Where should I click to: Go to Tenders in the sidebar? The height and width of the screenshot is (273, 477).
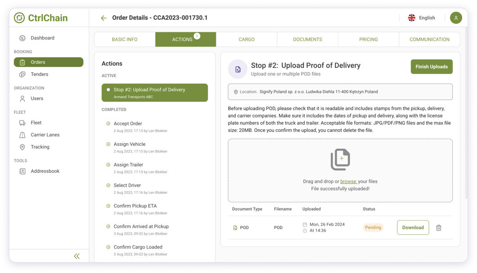pos(39,75)
